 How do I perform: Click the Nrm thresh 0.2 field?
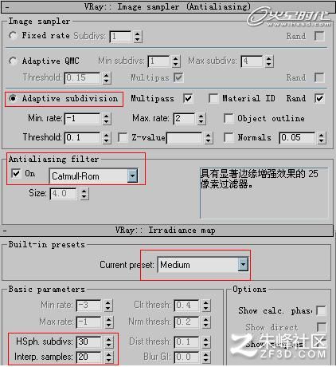tap(186, 322)
